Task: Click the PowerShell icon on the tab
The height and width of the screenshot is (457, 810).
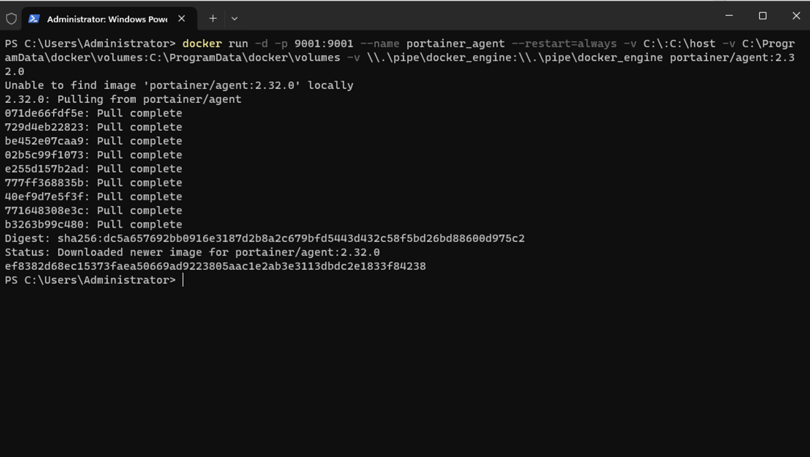Action: (34, 19)
